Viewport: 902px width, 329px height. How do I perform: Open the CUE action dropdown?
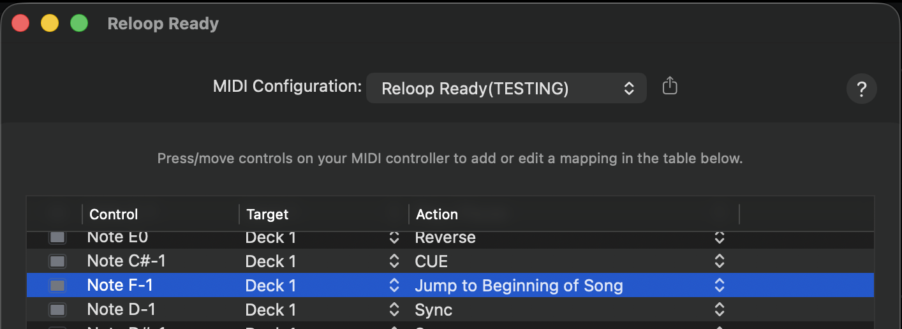[x=719, y=261]
